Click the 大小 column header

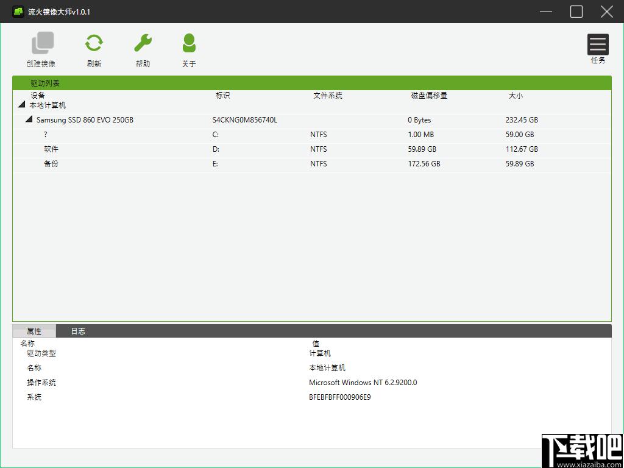(x=516, y=96)
